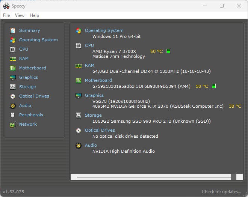Click the Storage heading link in summary
The image size is (248, 197).
pos(93,115)
